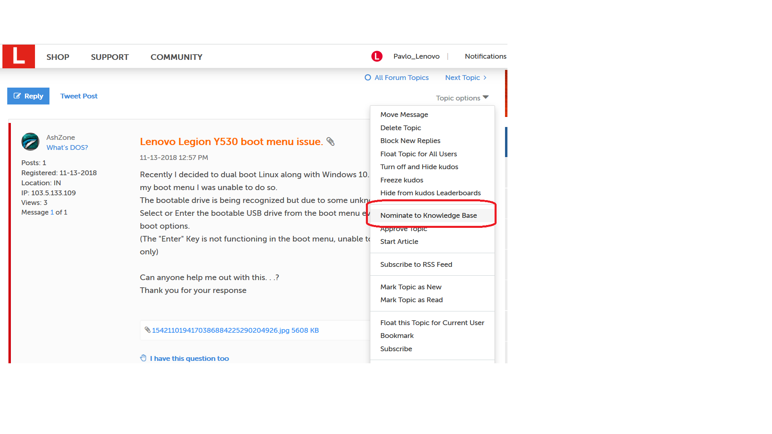Select Turn off and Hide kudos

[x=419, y=167]
